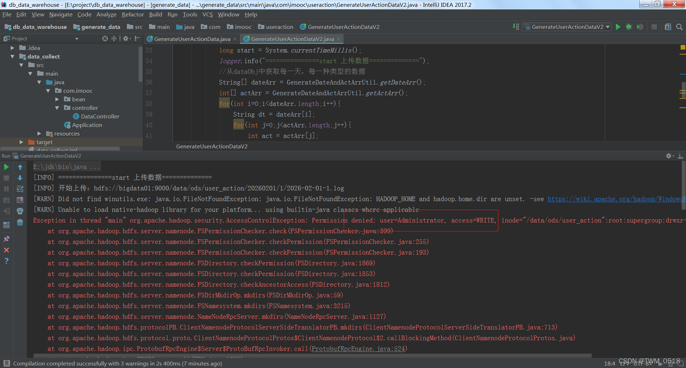Click the toolbar Stop square button
This screenshot has height=368, width=686.
click(x=654, y=27)
